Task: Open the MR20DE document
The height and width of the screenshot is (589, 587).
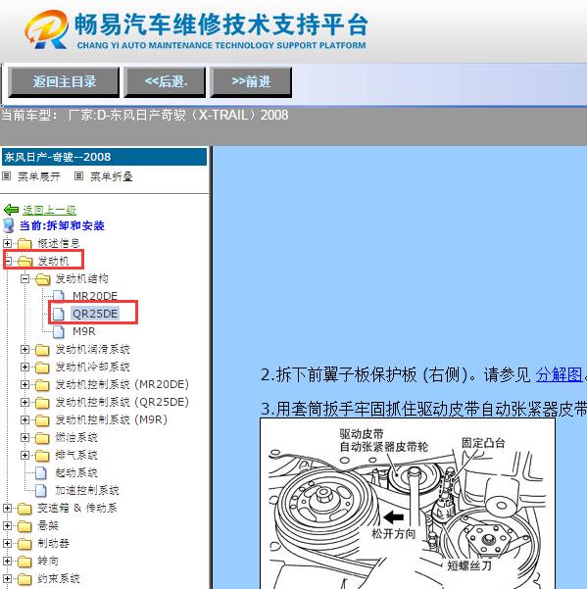Action: (x=95, y=296)
